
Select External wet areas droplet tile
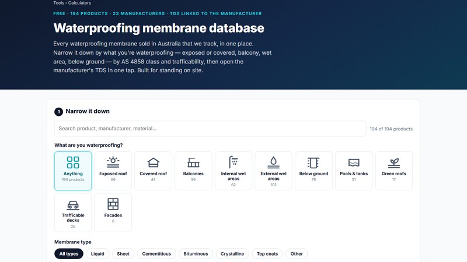273,171
